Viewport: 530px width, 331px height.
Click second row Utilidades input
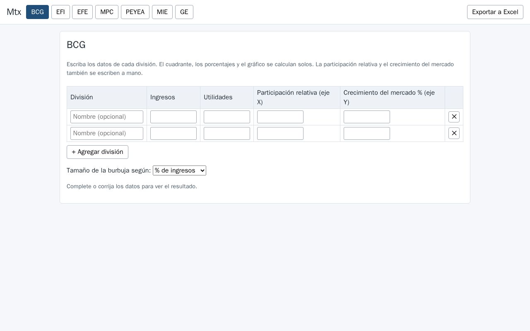[x=227, y=133]
